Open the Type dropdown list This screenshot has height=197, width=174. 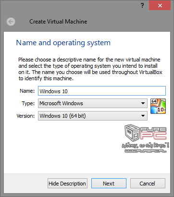pyautogui.click(x=93, y=103)
